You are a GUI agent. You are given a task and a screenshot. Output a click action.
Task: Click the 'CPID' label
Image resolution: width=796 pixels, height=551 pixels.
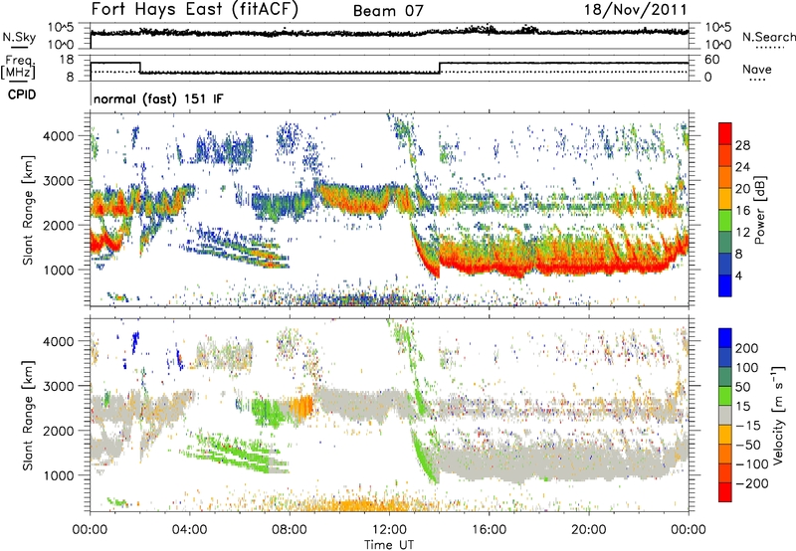22,94
